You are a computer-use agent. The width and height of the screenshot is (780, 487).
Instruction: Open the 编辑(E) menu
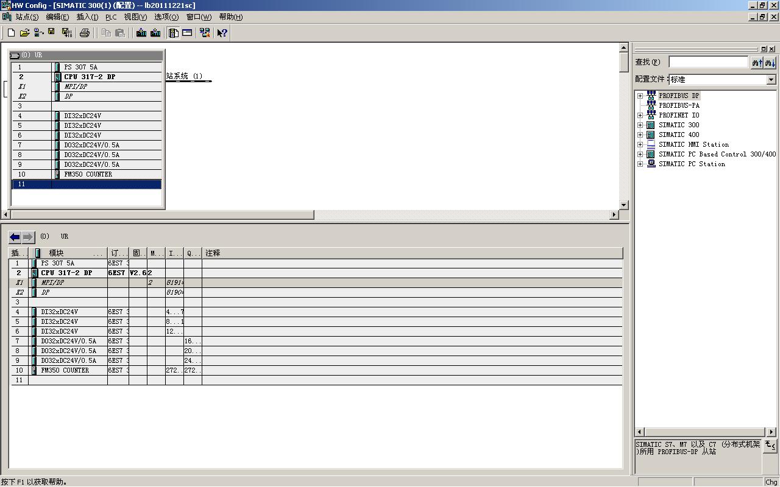[x=57, y=17]
